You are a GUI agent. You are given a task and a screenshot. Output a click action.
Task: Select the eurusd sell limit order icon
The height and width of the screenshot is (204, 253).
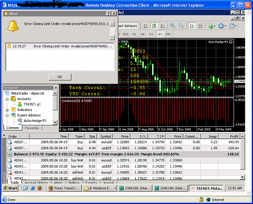coord(10,172)
